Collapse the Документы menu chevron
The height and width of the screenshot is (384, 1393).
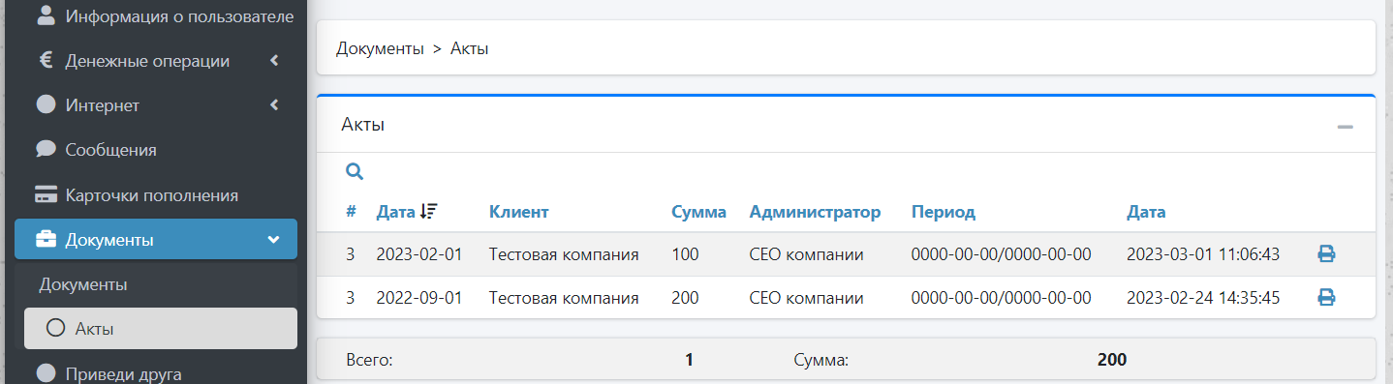(273, 239)
